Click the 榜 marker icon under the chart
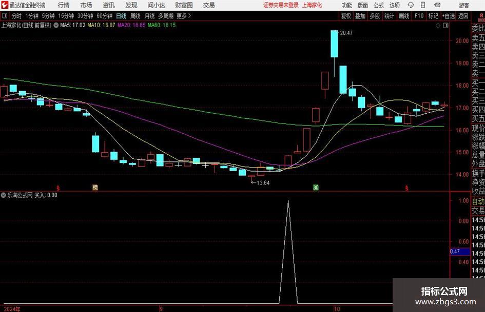The width and height of the screenshot is (485, 312). click(95, 187)
